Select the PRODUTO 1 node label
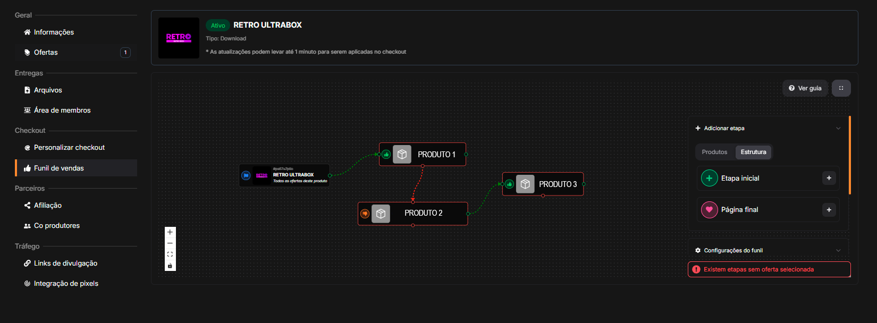 pos(436,155)
